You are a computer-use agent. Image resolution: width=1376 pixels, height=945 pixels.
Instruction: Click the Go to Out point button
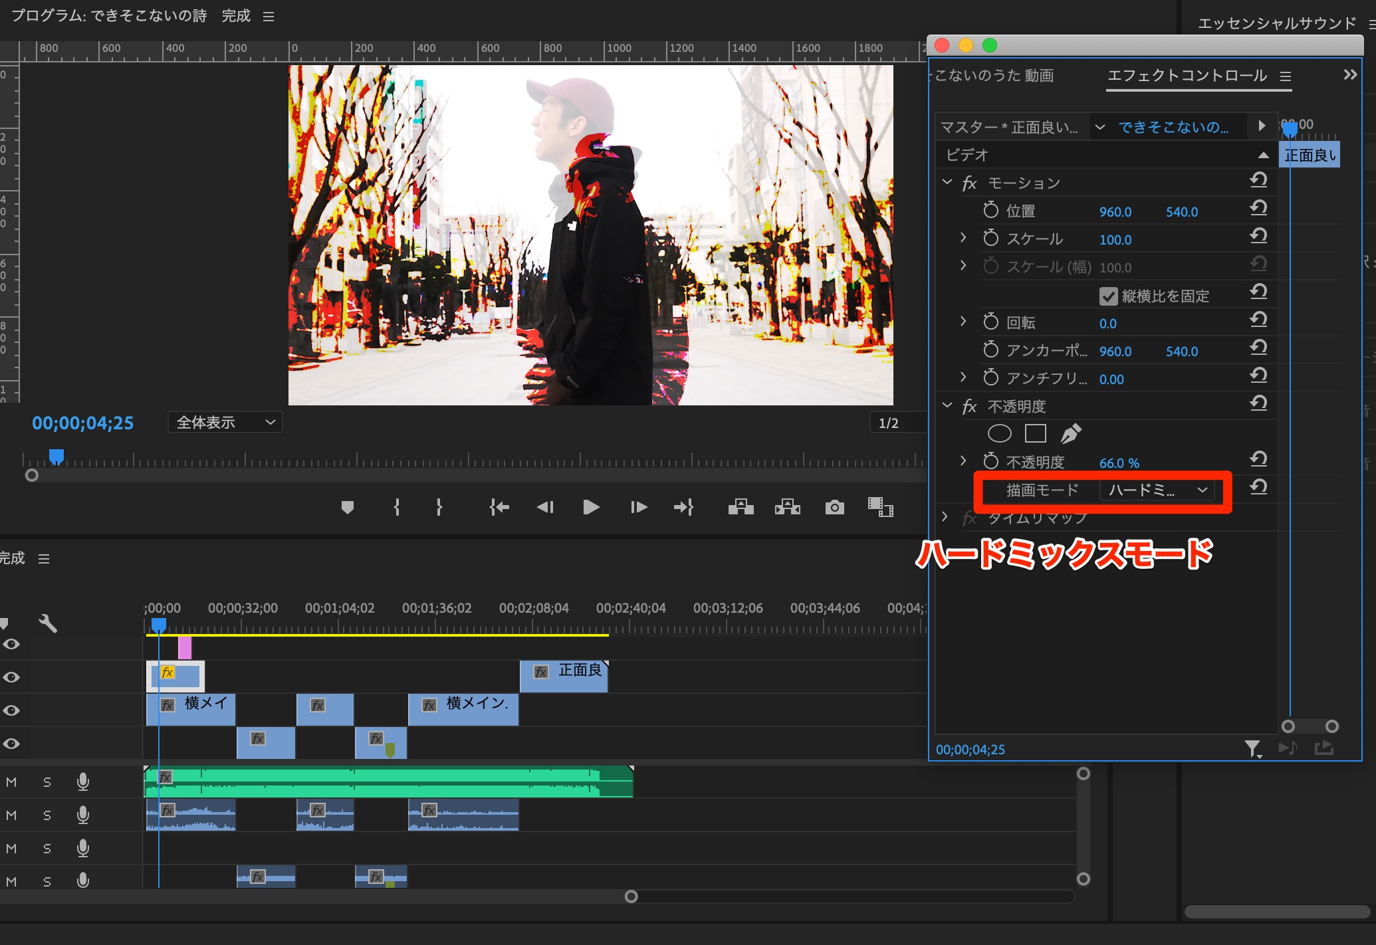[x=683, y=508]
